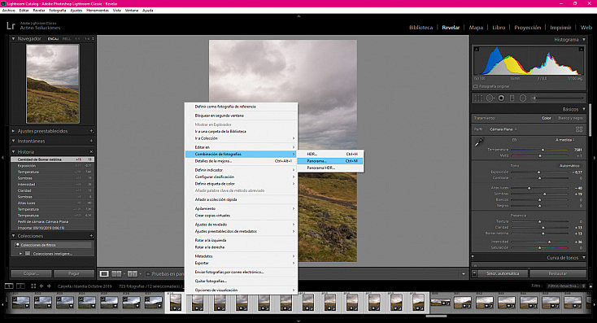Viewport: 597px width, 323px height.
Task: Switch to Reference view icon
Action: click(116, 273)
